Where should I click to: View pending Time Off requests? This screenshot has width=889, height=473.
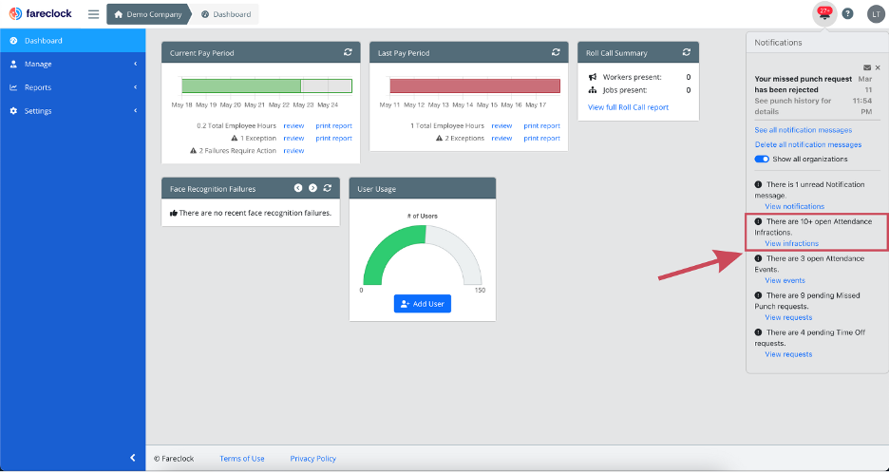click(x=788, y=354)
